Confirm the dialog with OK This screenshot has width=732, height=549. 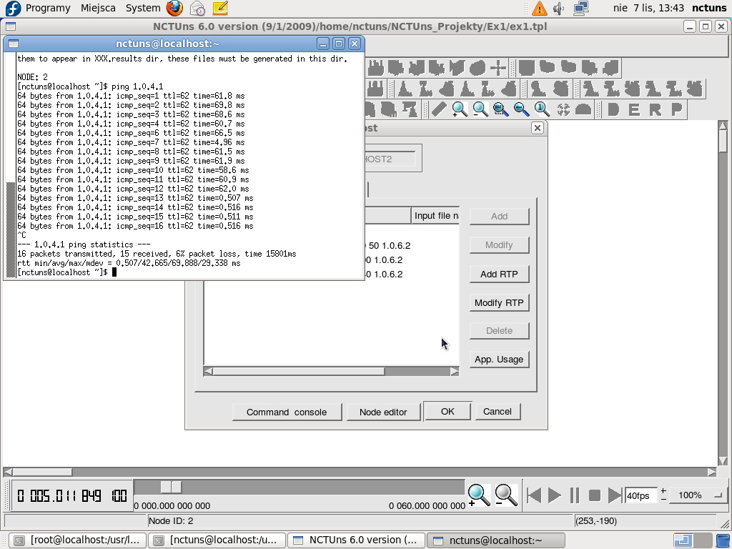click(x=447, y=411)
